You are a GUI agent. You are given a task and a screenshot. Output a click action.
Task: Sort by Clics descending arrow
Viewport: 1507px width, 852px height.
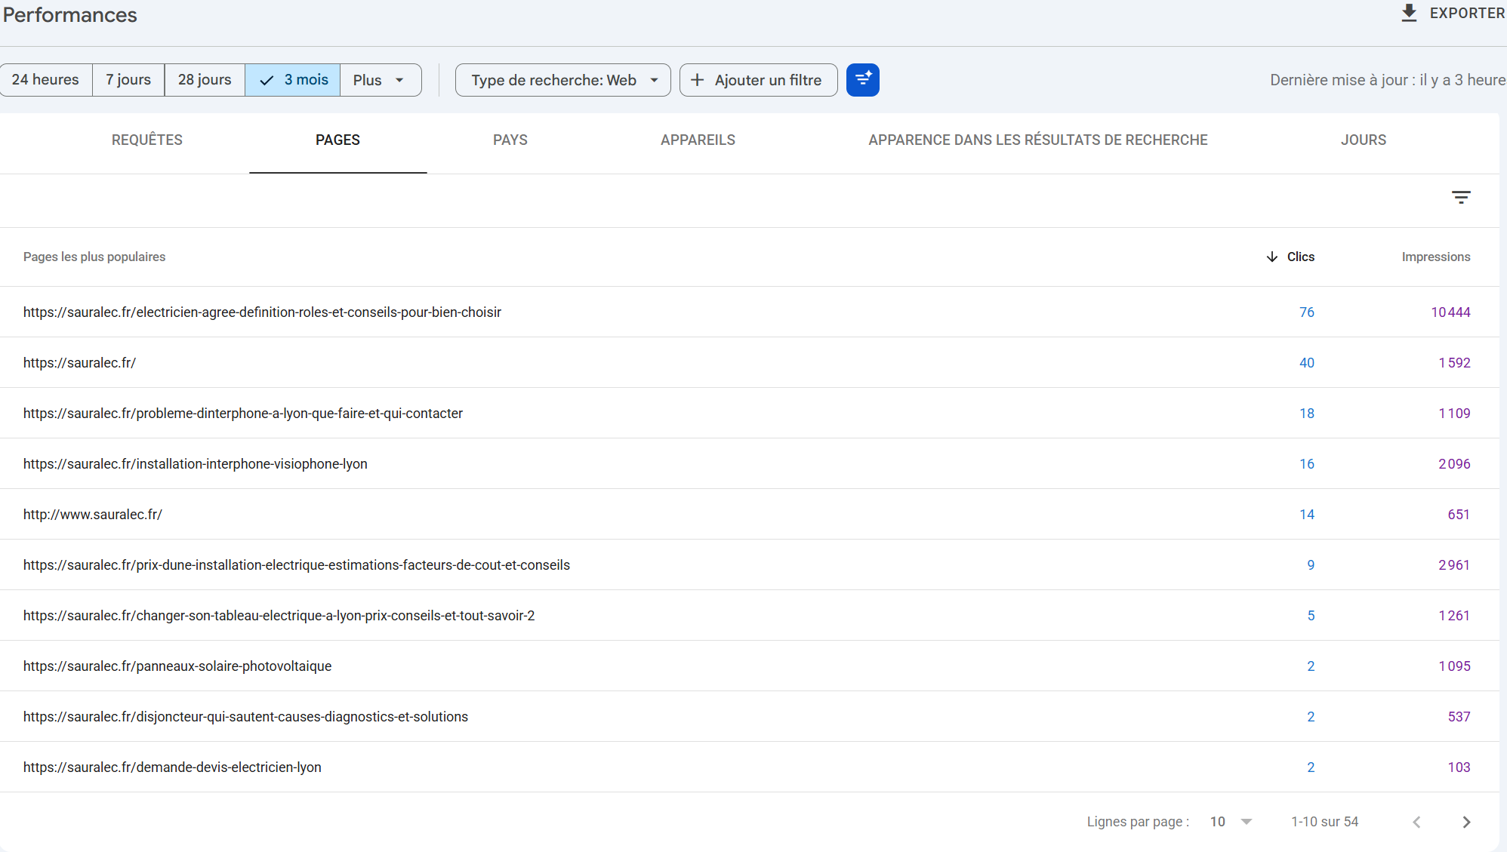1272,257
